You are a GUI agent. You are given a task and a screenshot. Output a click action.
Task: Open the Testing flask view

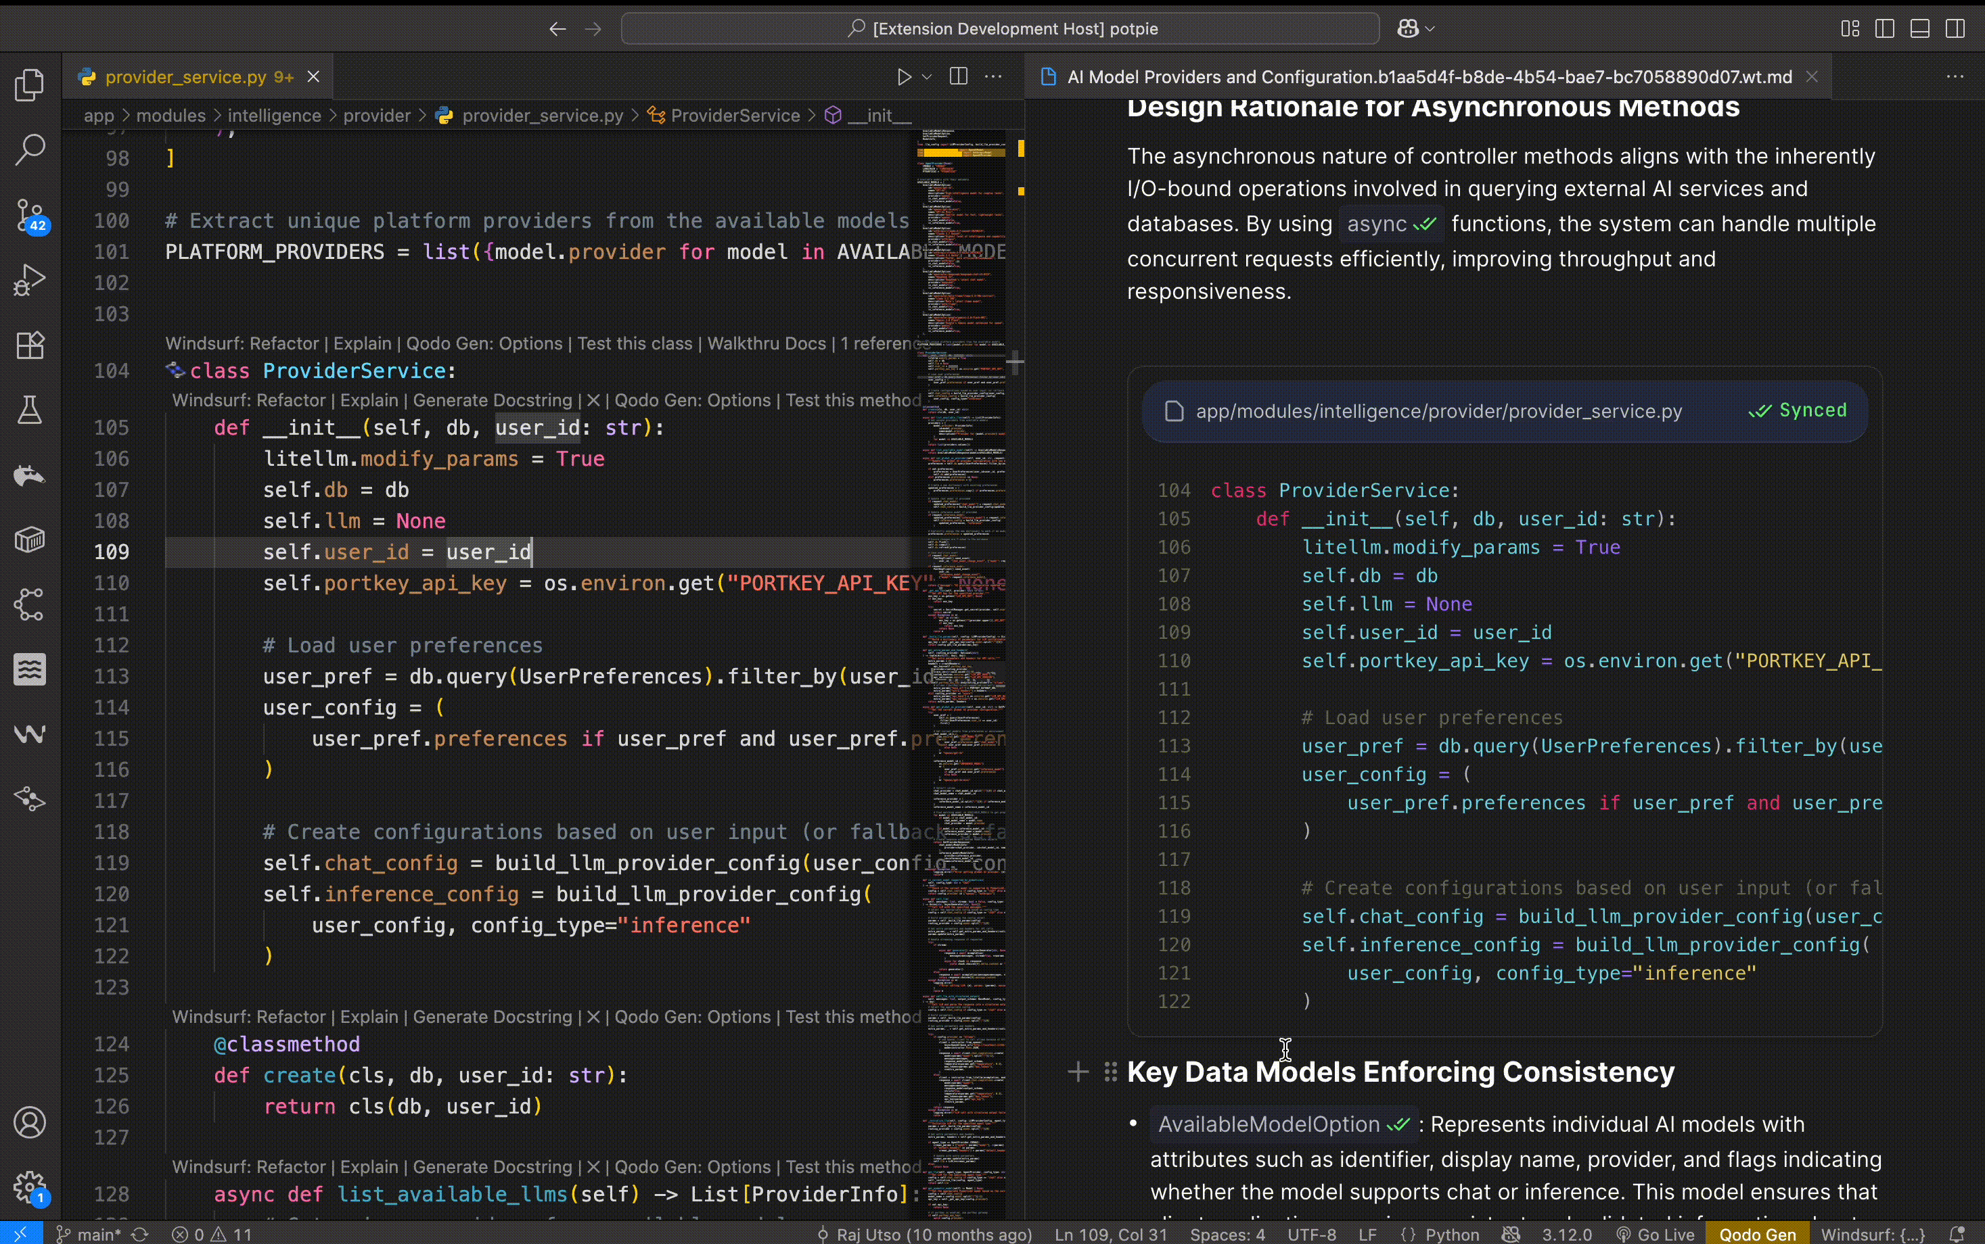click(30, 410)
